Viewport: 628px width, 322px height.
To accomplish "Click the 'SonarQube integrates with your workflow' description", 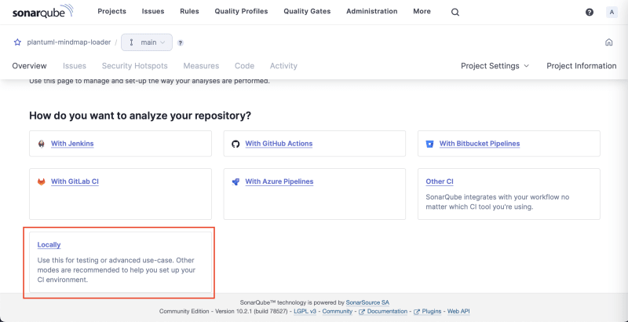I will point(498,203).
